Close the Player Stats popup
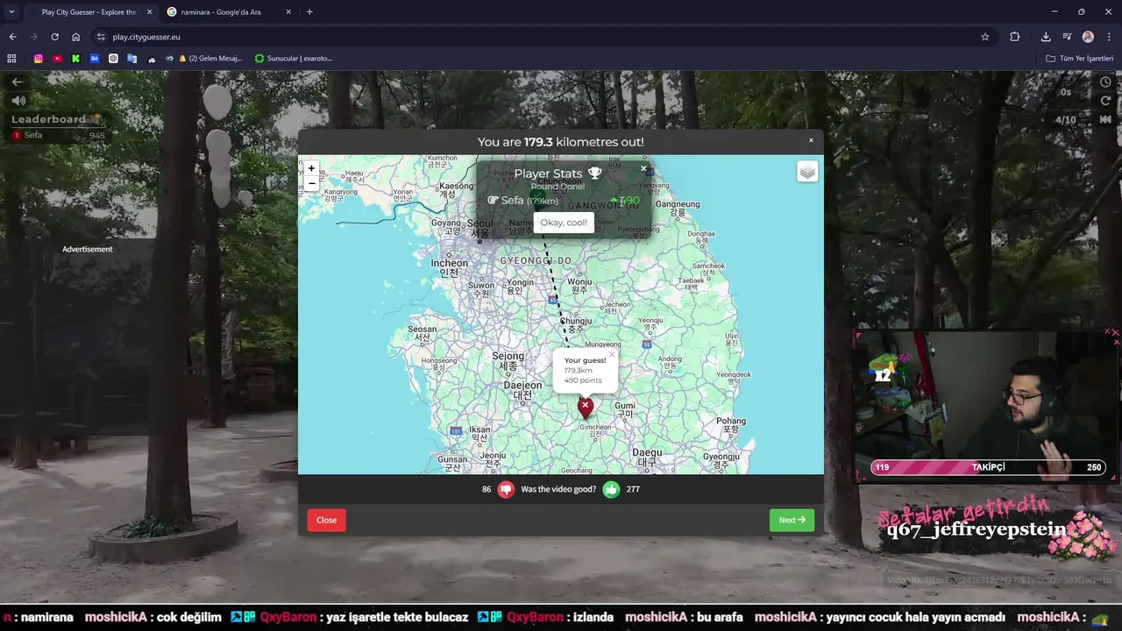 [x=643, y=168]
